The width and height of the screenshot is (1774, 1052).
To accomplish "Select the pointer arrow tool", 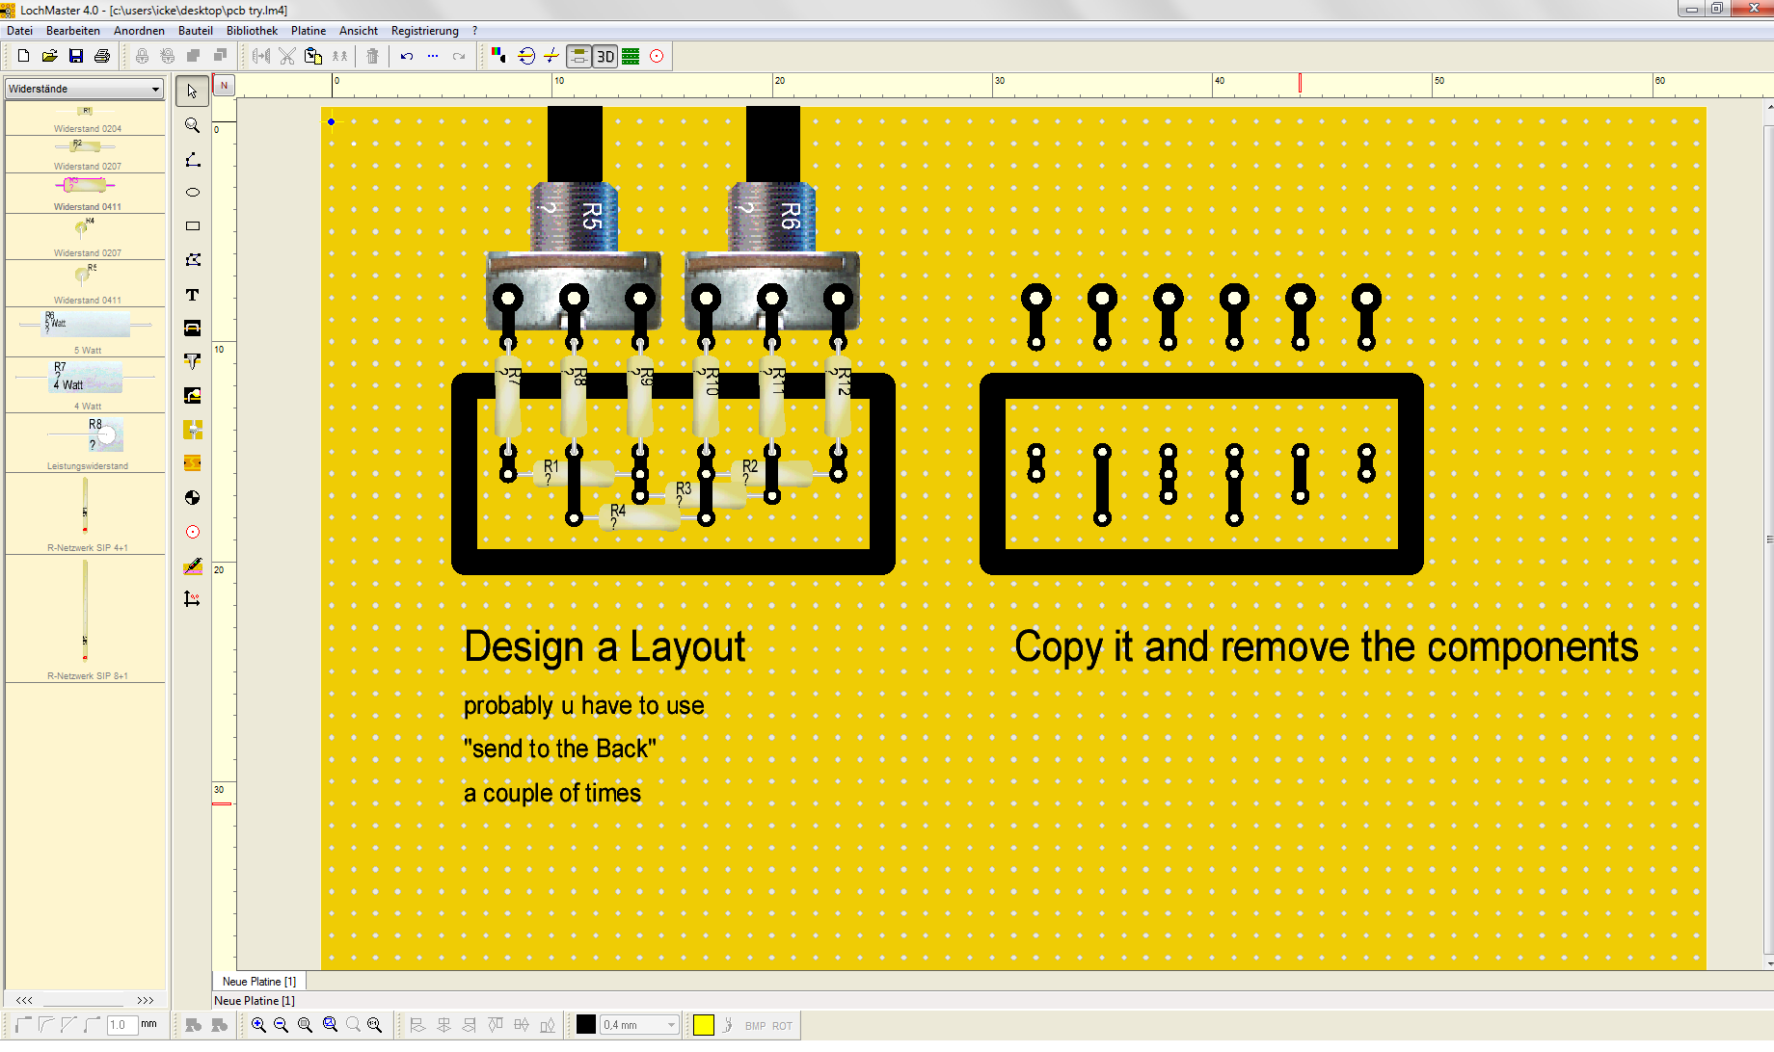I will click(192, 92).
